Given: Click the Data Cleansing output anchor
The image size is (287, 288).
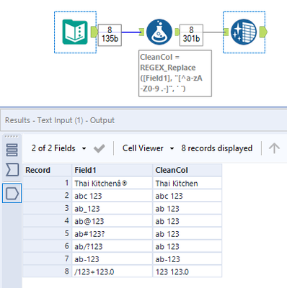Looking at the screenshot, I should [x=263, y=32].
